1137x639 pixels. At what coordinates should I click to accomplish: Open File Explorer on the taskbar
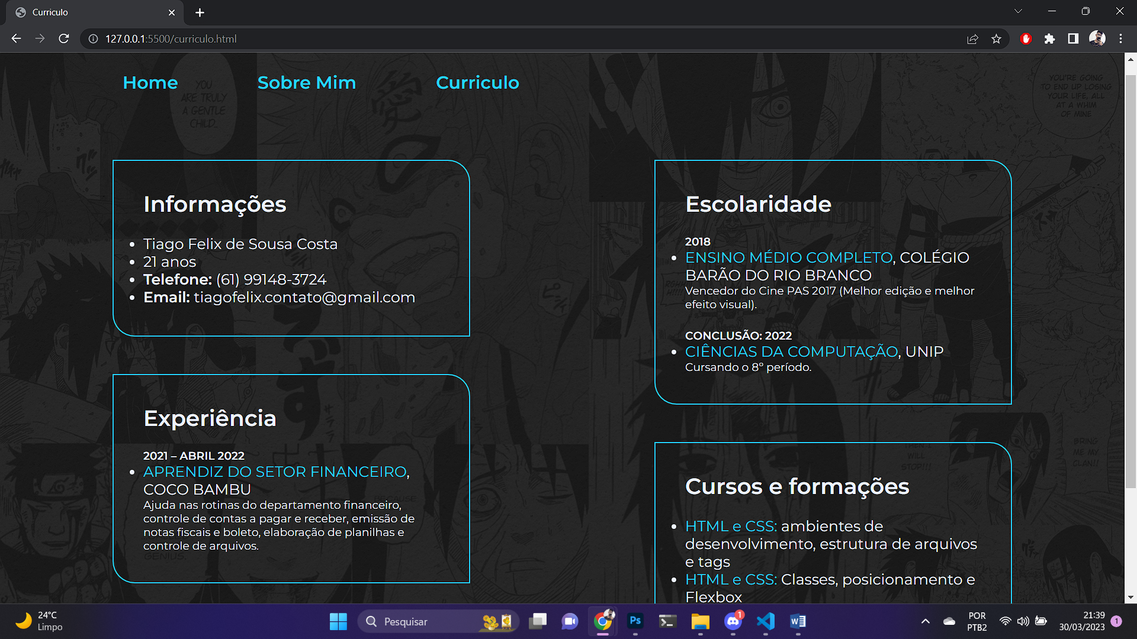pyautogui.click(x=700, y=621)
